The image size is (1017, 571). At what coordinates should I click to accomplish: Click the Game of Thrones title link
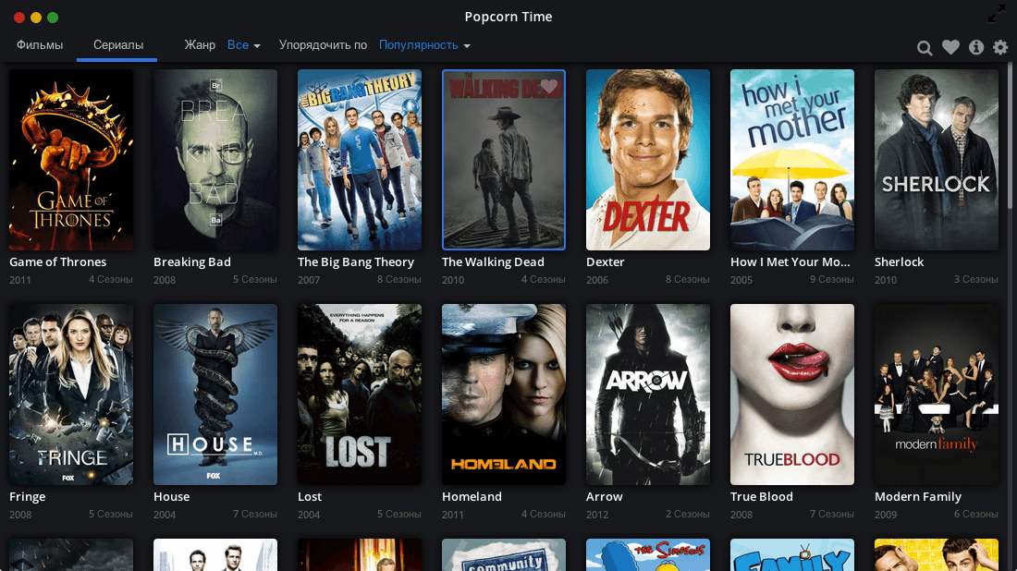58,262
